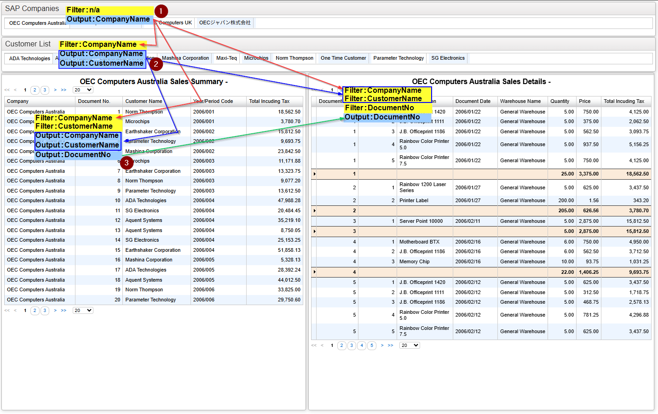Screen dimensions: 658x414
Task: Jump to last page in top Sales Summary pager
Action: click(63, 90)
